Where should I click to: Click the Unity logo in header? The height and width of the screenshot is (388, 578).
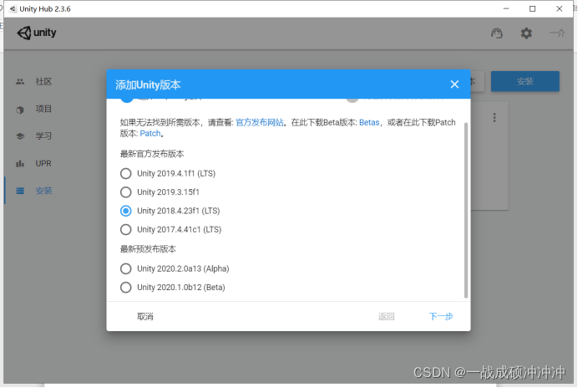tap(37, 33)
